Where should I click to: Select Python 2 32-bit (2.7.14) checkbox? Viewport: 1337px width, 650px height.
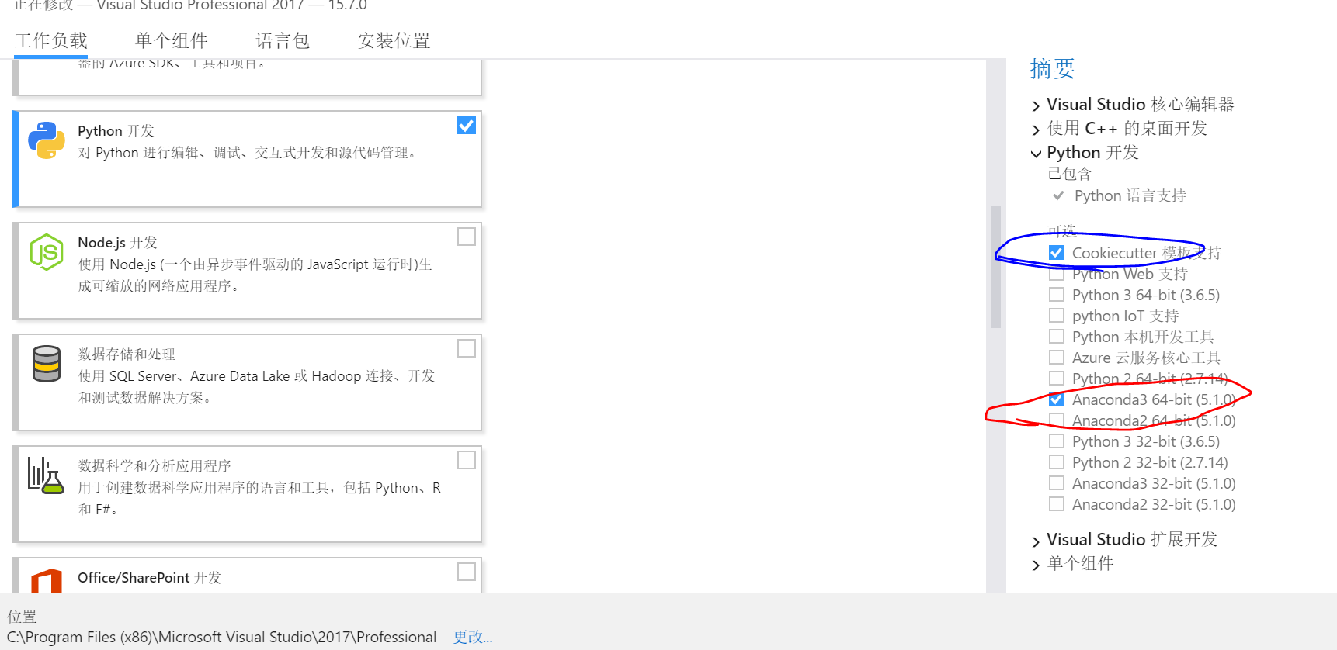coord(1057,462)
